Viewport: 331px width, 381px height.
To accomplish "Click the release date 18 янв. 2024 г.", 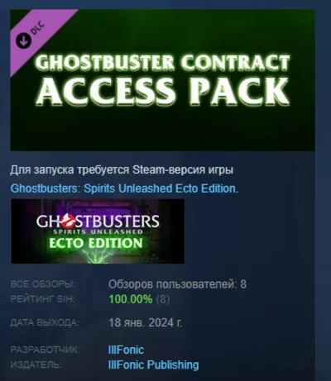I will [146, 322].
